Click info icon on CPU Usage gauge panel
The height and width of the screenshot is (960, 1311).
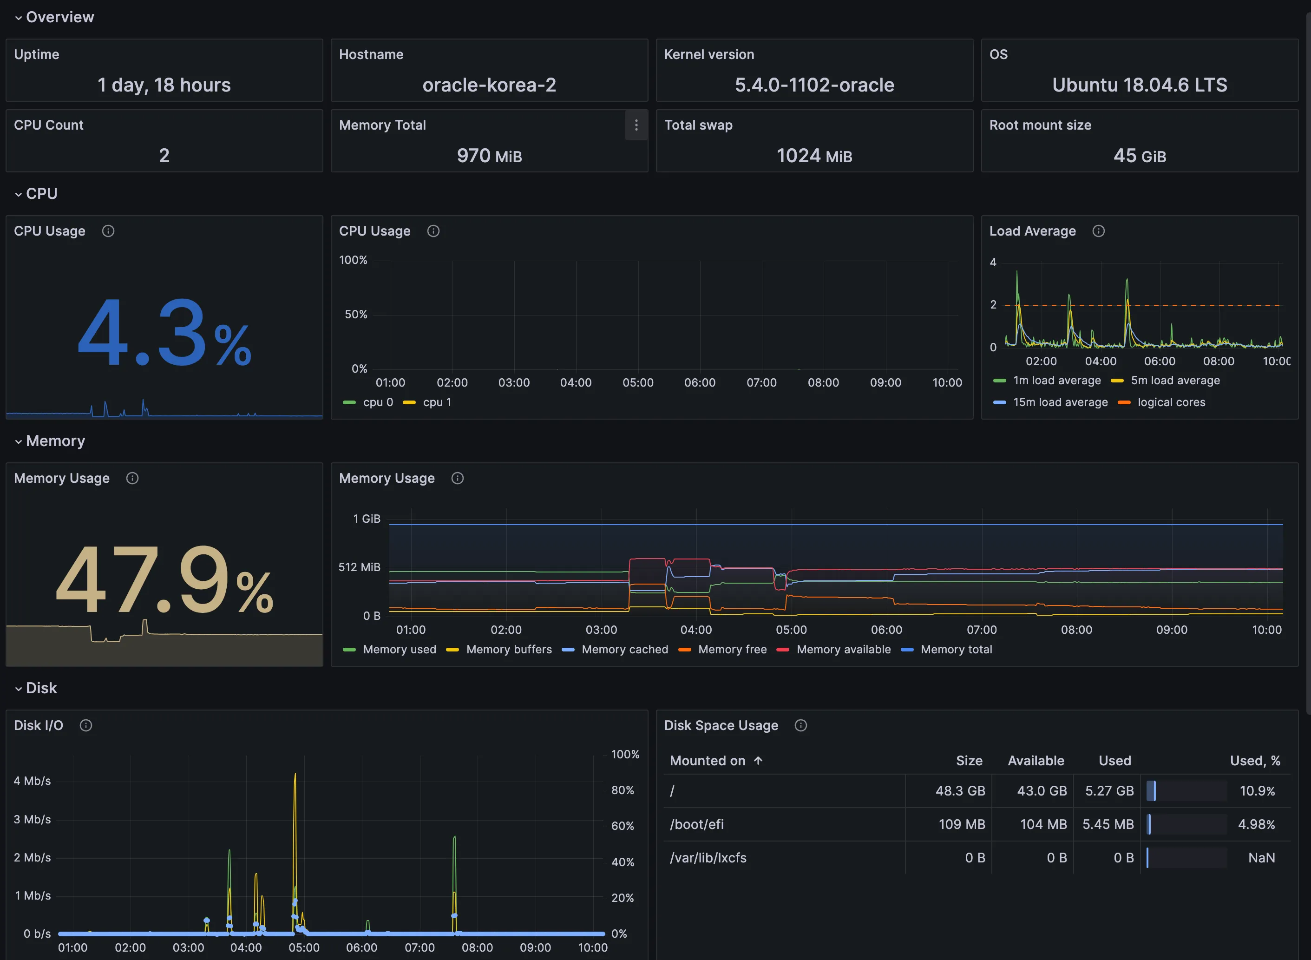(108, 231)
